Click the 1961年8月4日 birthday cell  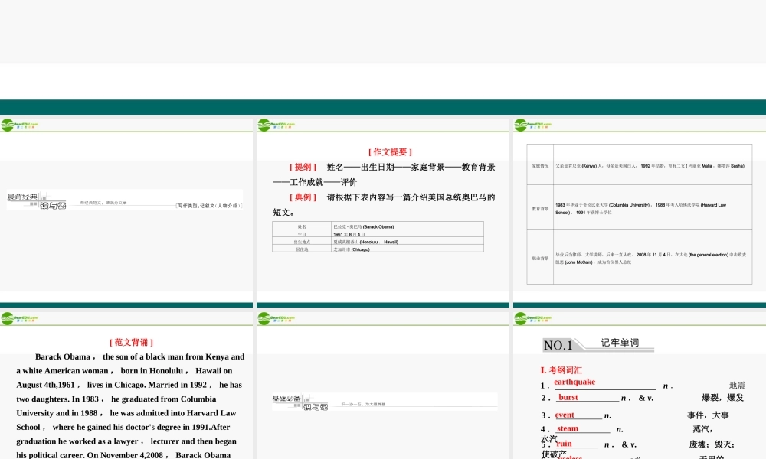408,234
